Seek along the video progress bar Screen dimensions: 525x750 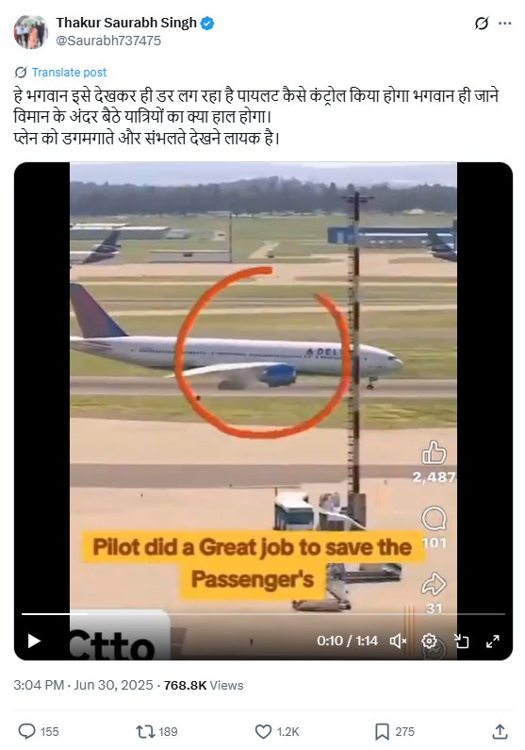click(x=263, y=614)
